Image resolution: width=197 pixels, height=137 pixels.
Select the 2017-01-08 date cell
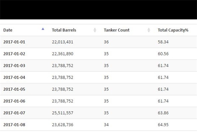(14, 125)
